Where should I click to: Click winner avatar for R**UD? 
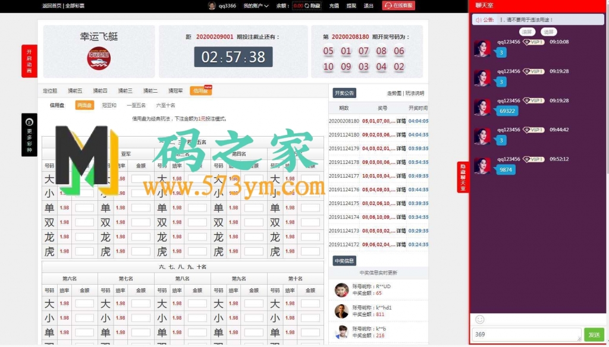tap(342, 290)
